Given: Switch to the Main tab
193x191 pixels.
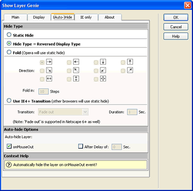Looking at the screenshot, I should point(15,17).
